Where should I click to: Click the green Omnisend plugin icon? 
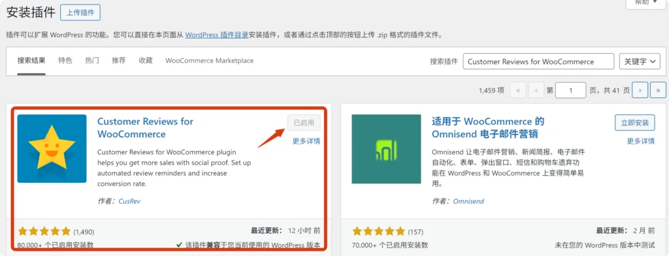coord(386,149)
